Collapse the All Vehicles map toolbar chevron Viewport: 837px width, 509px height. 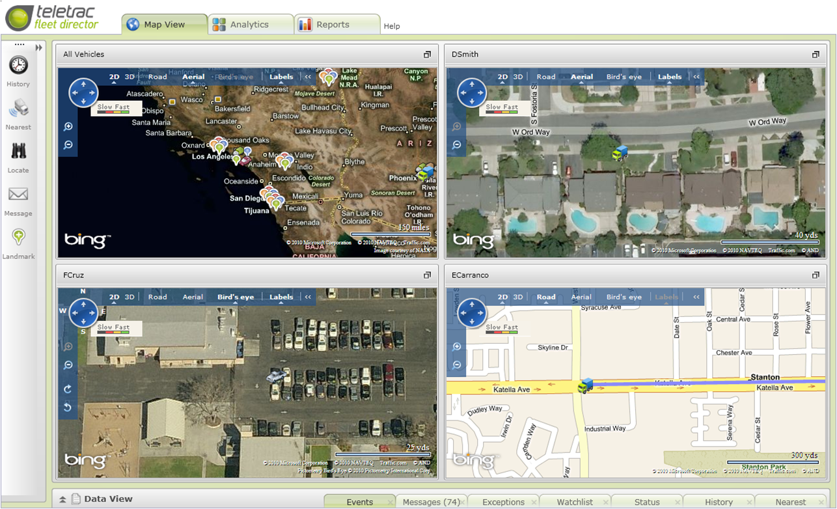[x=307, y=76]
